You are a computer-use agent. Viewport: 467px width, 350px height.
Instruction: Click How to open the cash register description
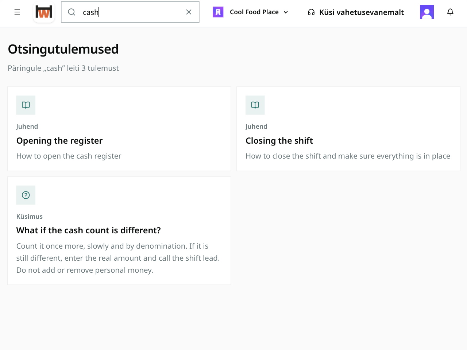point(69,156)
